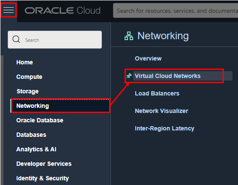Viewport: 238px width, 185px height.
Task: Select Compute category
Action: (29, 77)
